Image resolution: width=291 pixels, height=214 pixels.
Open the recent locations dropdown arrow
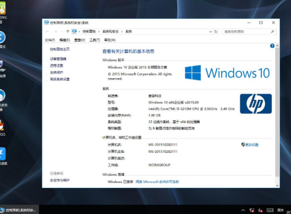click(62, 32)
